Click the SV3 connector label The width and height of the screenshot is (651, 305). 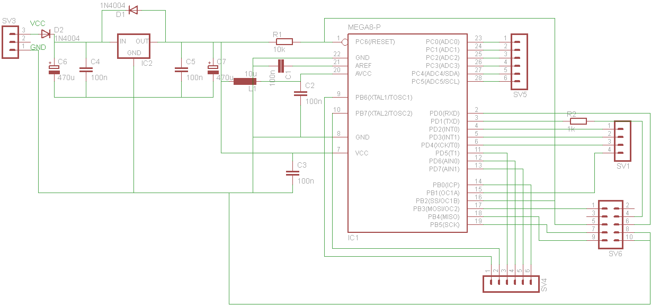8,21
